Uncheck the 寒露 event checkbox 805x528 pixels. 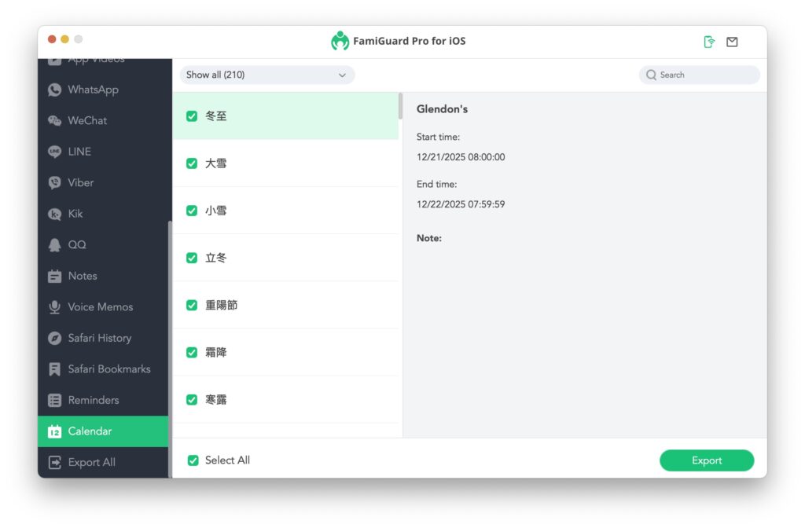[192, 400]
